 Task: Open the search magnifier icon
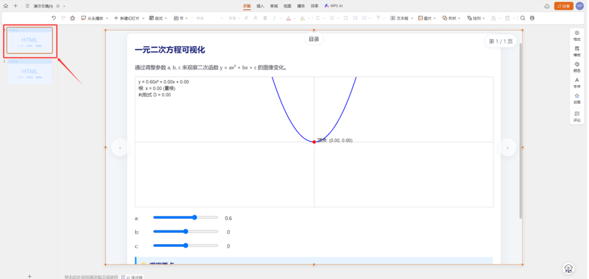coord(522,18)
